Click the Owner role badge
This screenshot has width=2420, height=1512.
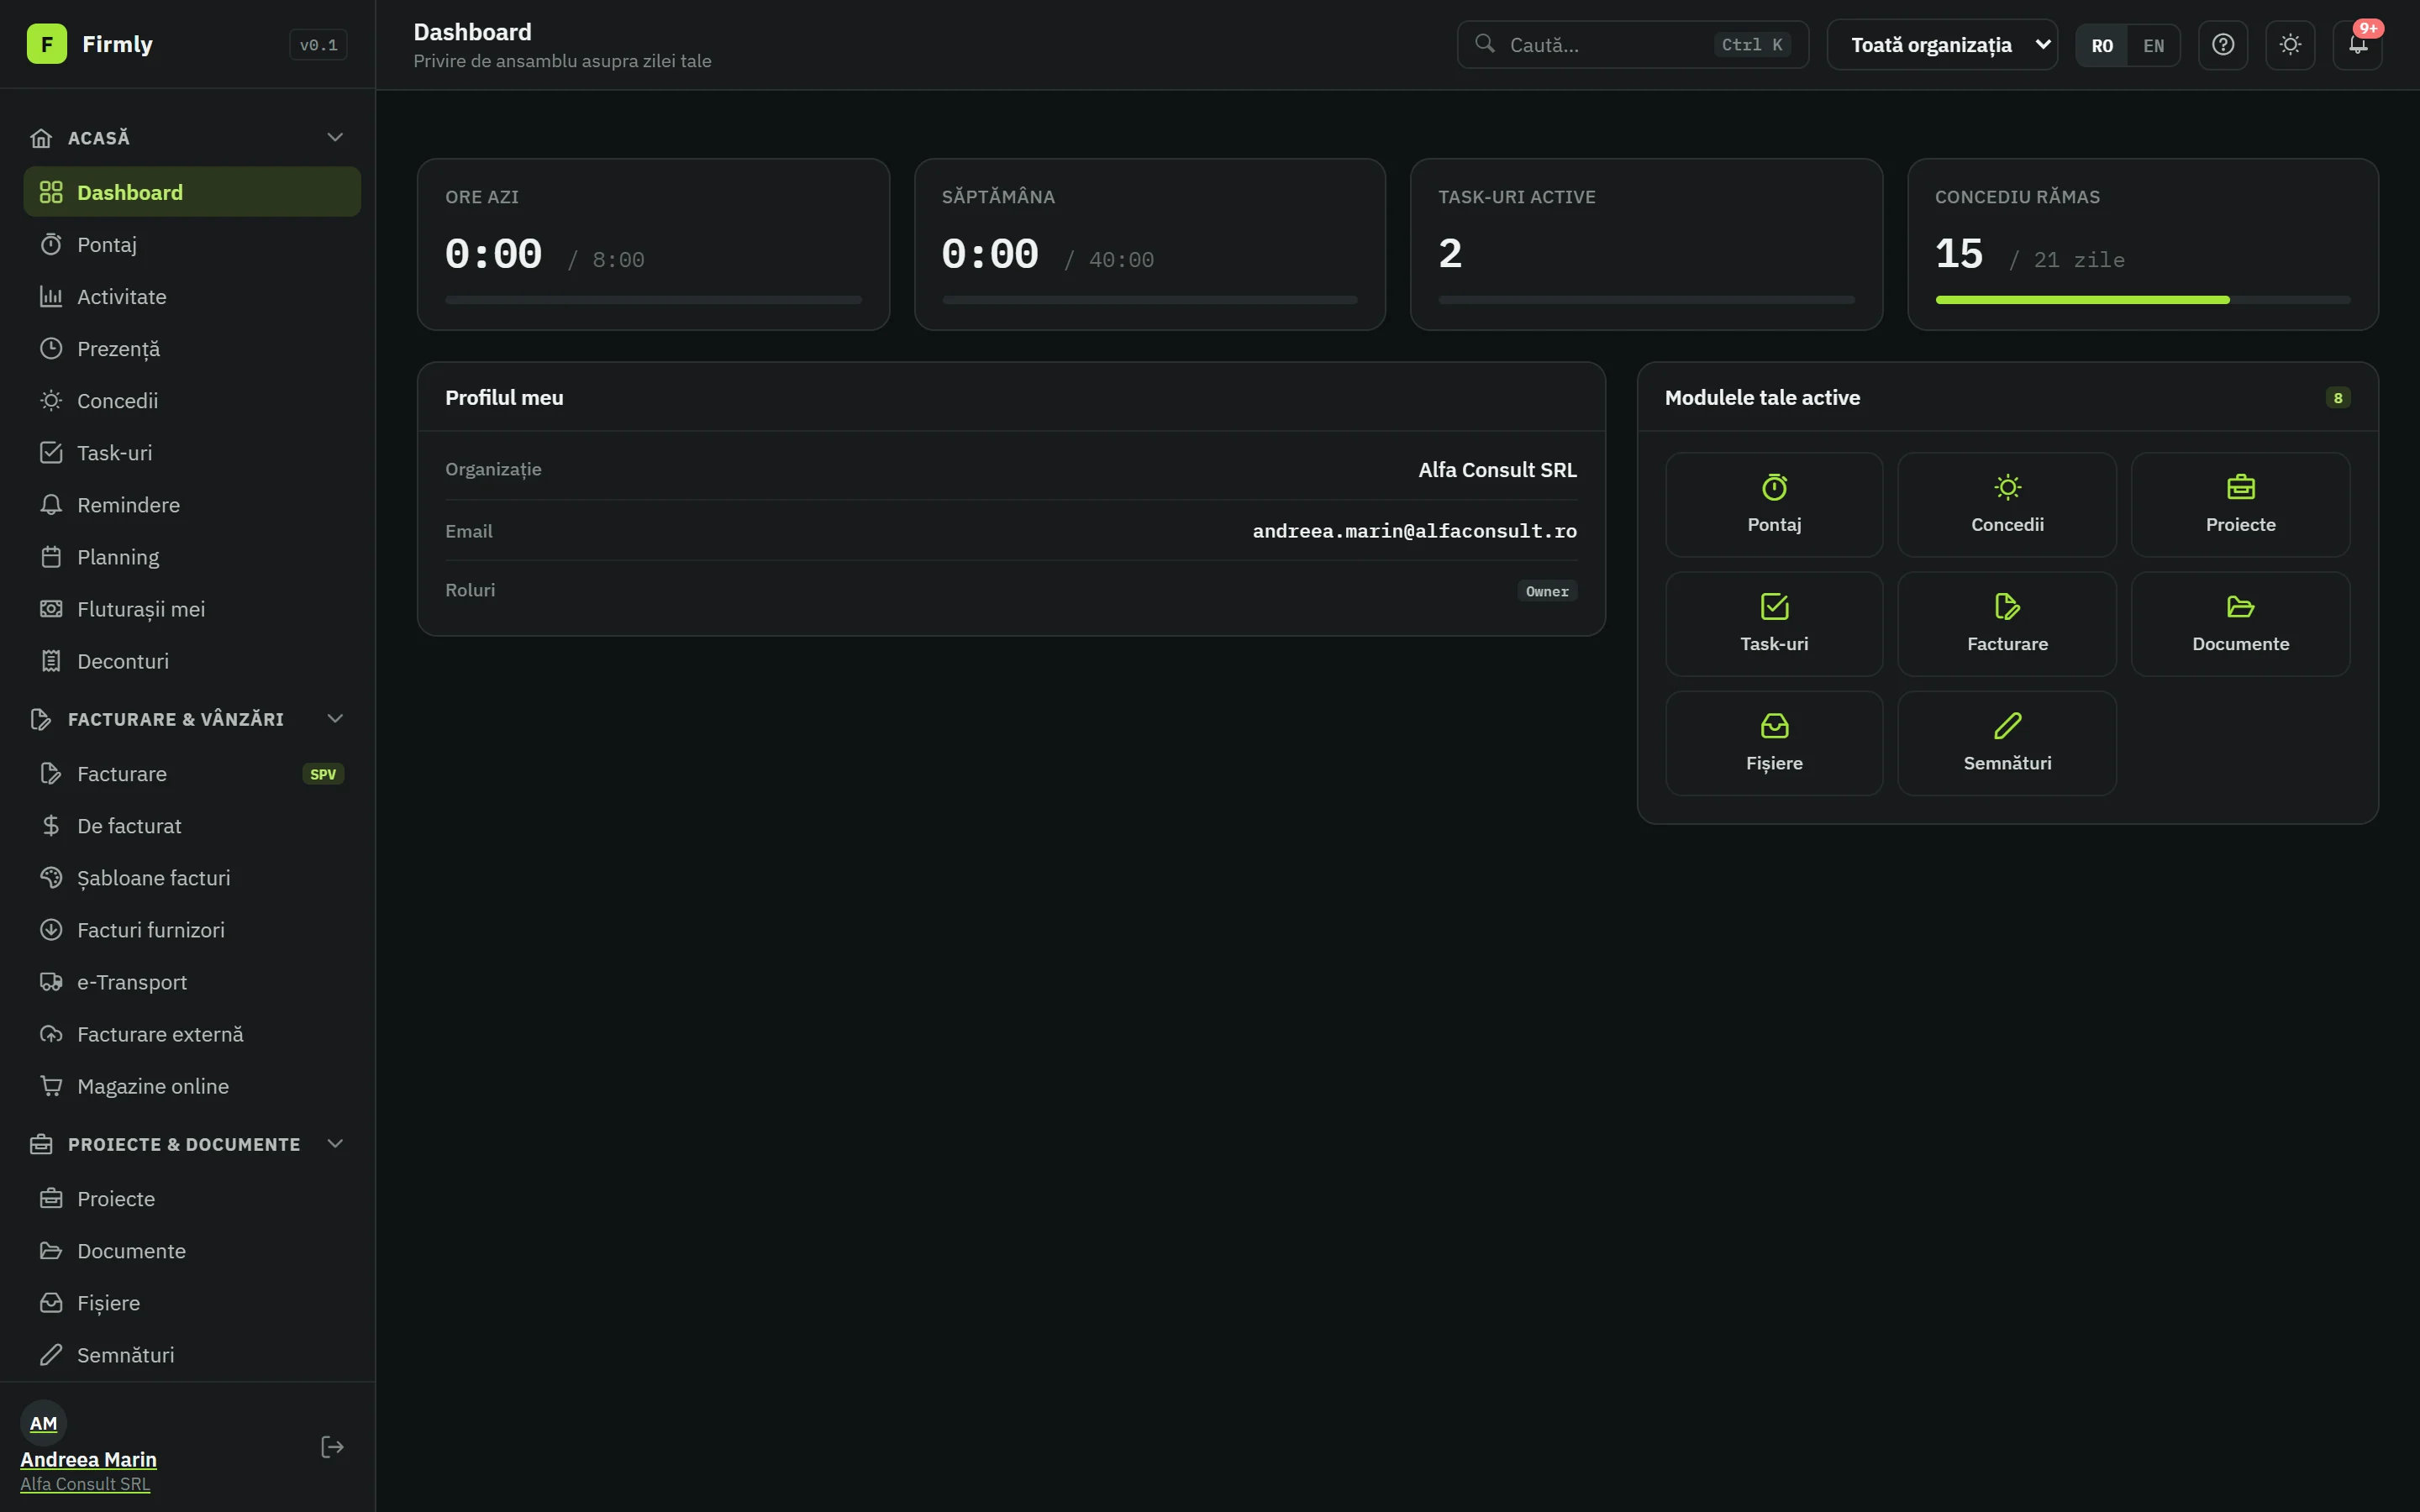1547,591
